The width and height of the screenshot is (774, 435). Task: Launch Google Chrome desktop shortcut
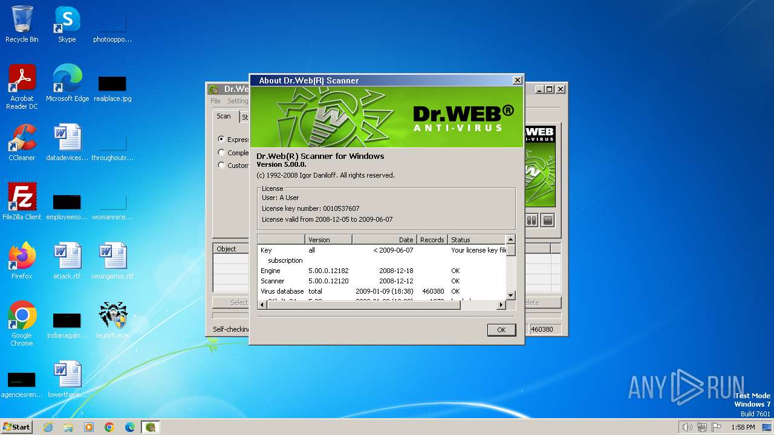[x=22, y=324]
